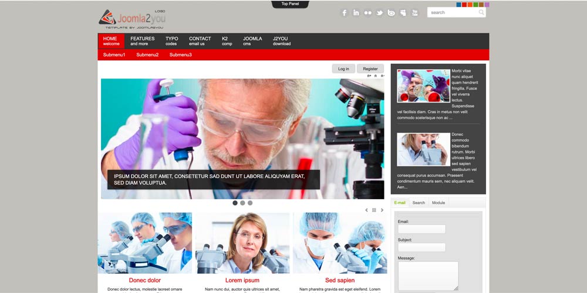Click the Log in button
This screenshot has height=293, width=587.
(343, 69)
